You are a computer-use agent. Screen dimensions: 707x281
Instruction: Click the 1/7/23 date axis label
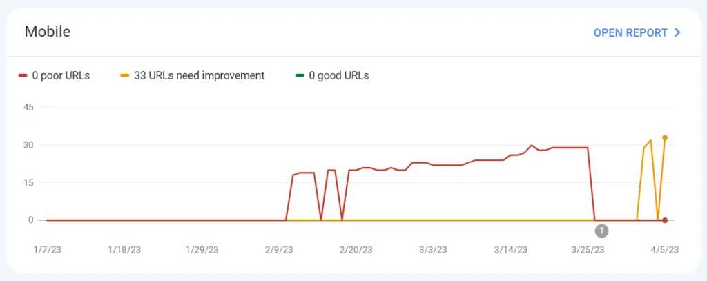(x=48, y=249)
